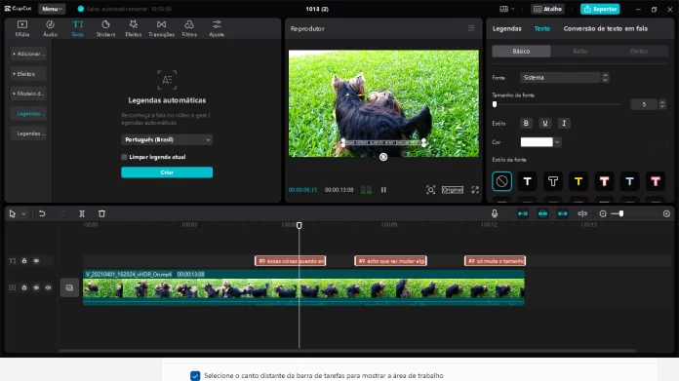This screenshot has height=381, width=679.
Task: Open the Áudio panel
Action: 50,28
